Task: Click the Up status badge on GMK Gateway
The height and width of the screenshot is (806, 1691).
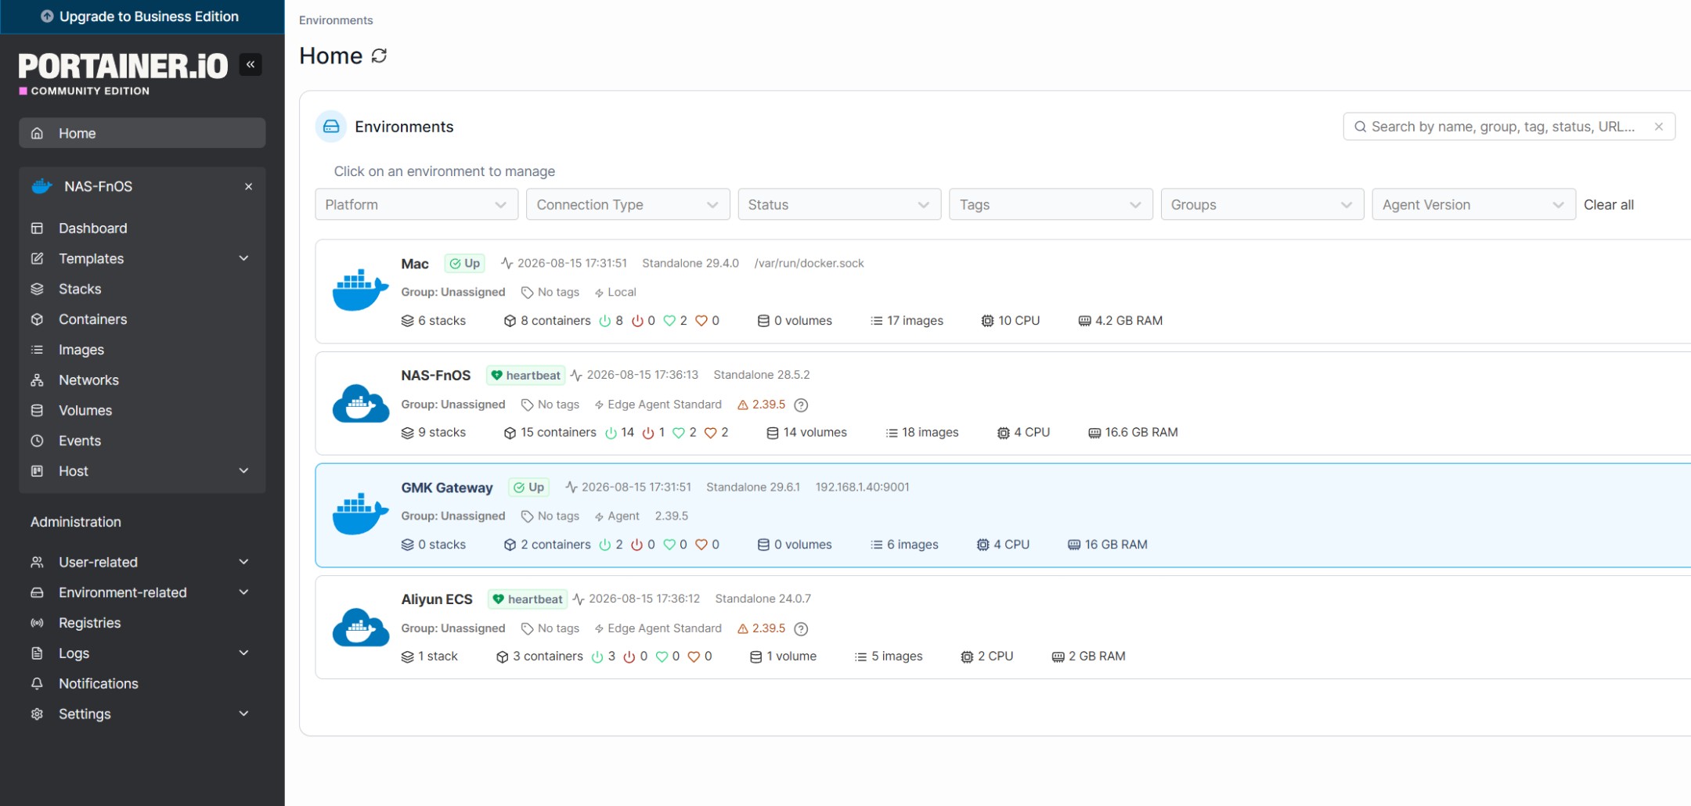Action: [528, 488]
